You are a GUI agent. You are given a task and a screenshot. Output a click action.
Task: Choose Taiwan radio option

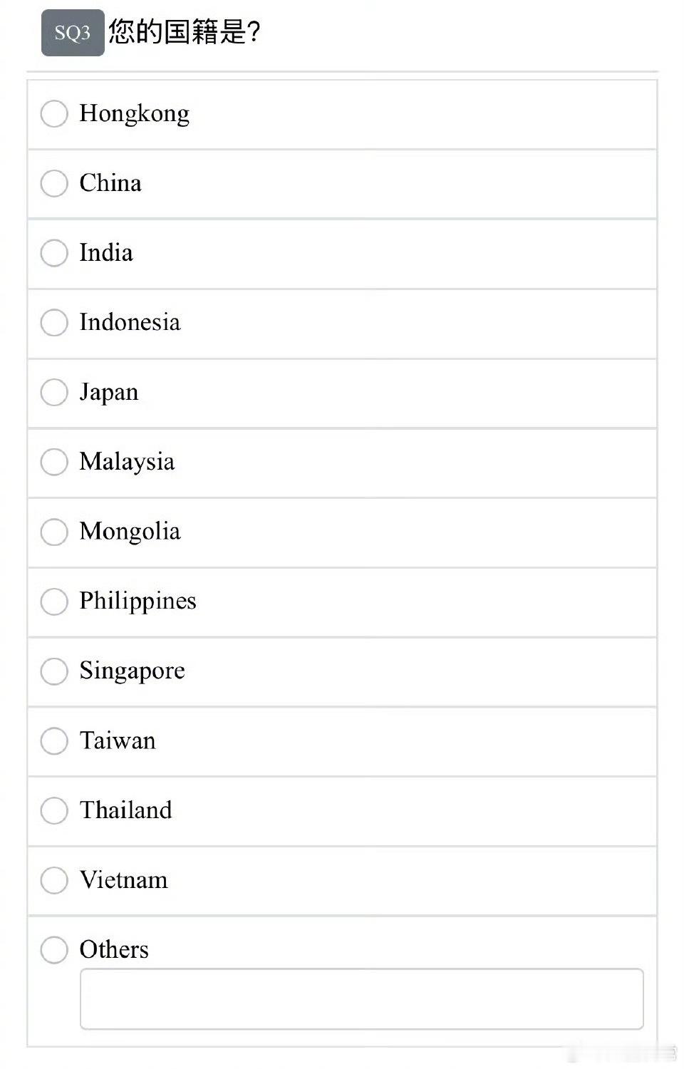(54, 740)
